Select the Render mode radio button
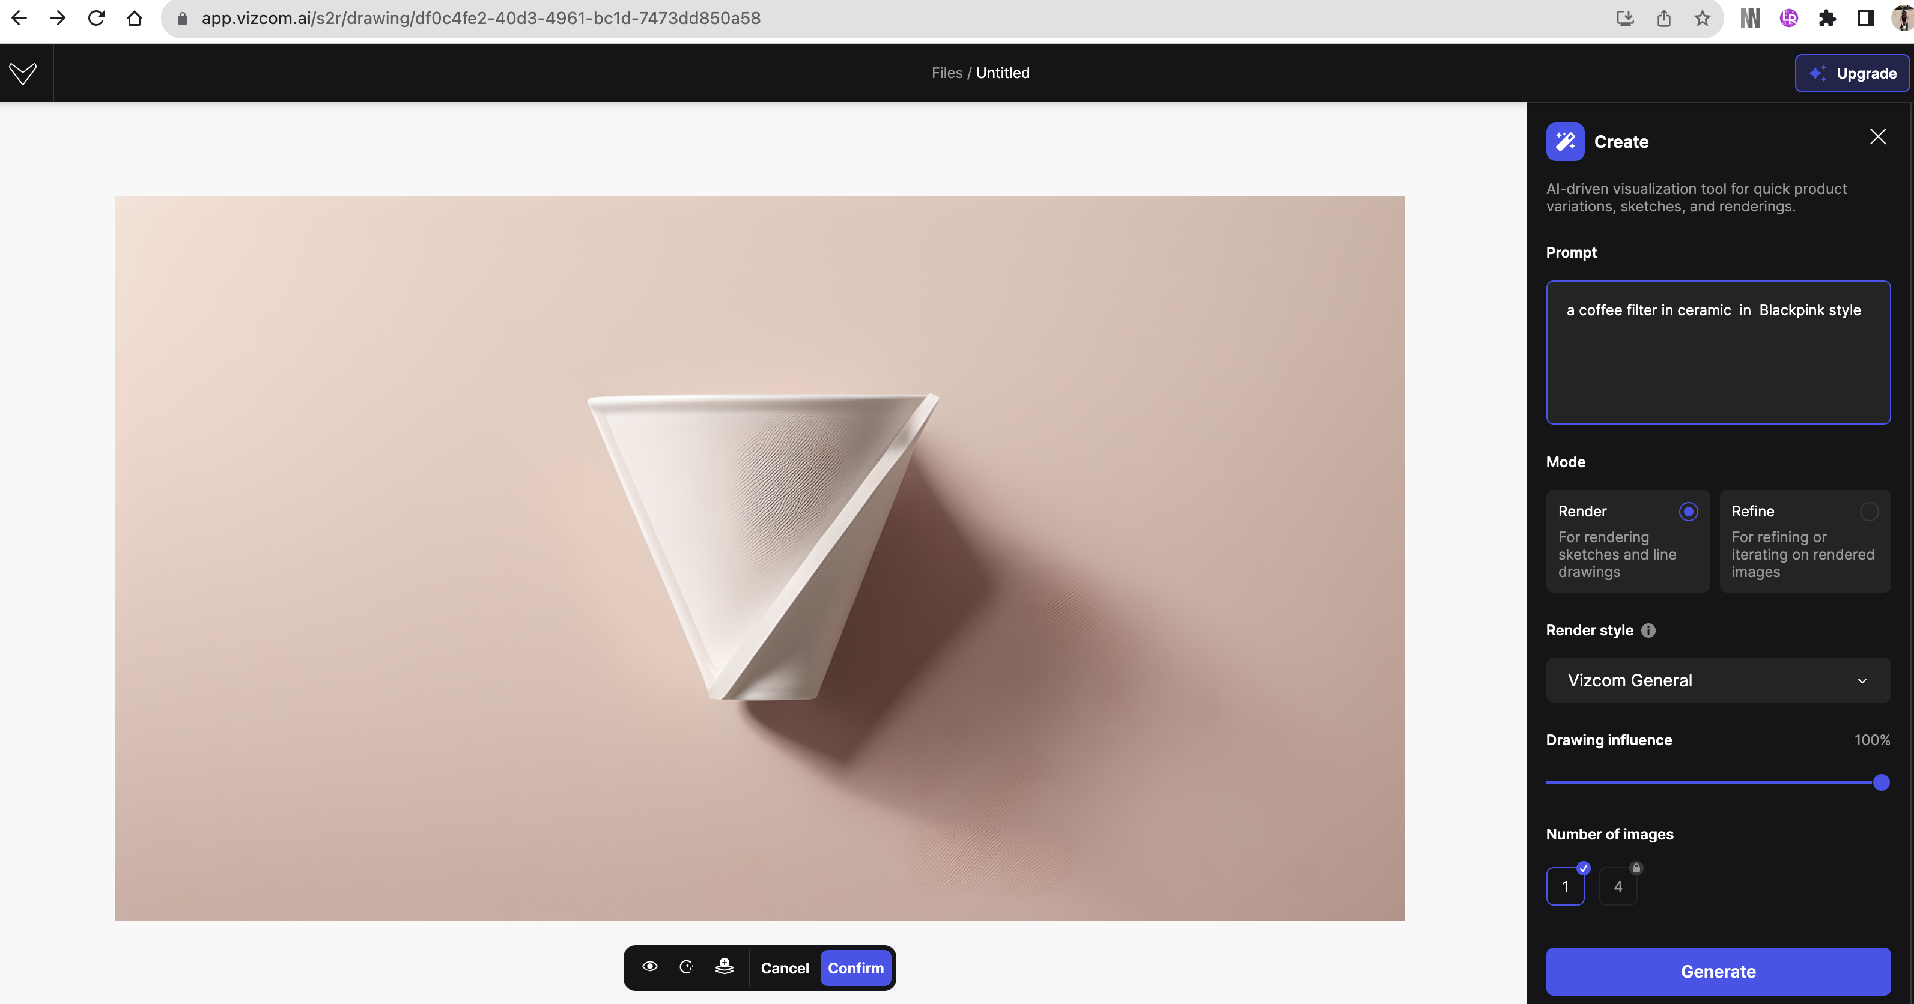Image resolution: width=1914 pixels, height=1004 pixels. coord(1688,512)
